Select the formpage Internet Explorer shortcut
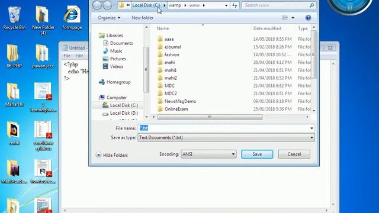The width and height of the screenshot is (379, 213). (x=72, y=18)
